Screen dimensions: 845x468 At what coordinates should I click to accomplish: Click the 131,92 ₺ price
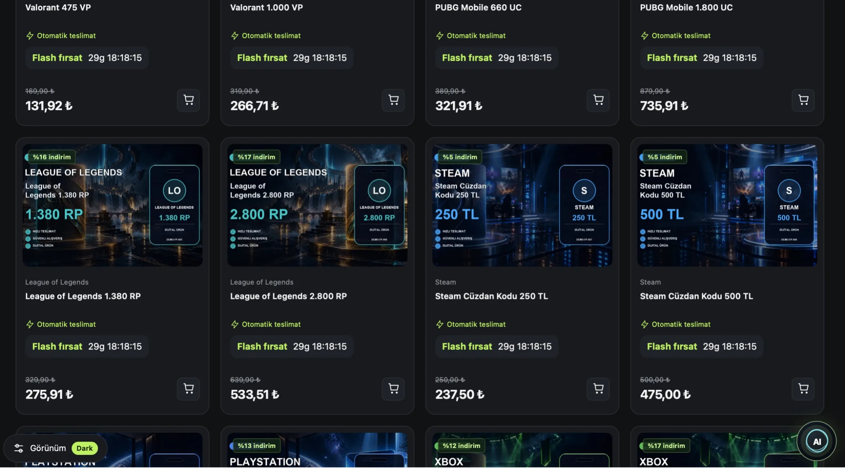tap(49, 106)
